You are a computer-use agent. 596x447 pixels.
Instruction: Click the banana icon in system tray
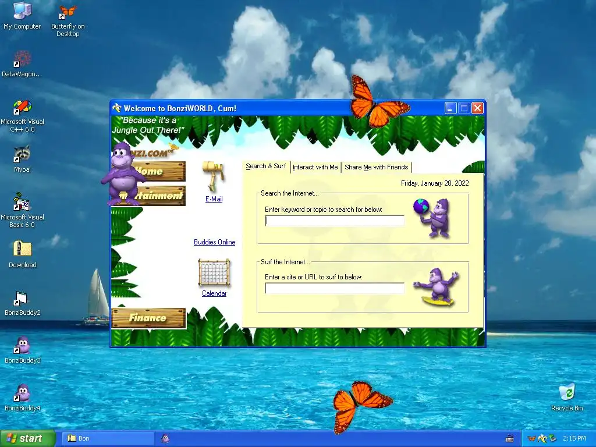[x=542, y=439]
